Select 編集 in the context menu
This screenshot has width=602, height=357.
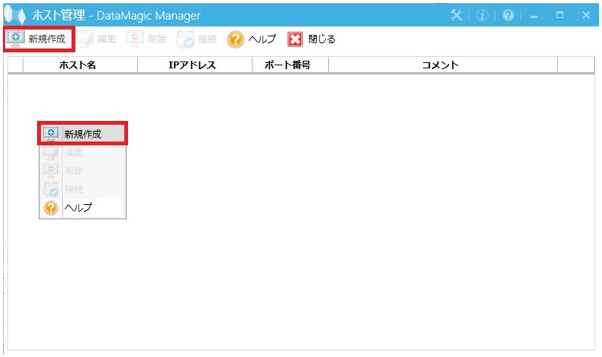coord(83,152)
